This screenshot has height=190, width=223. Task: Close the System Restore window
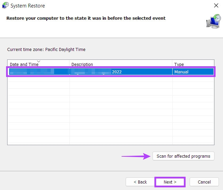[216, 5]
